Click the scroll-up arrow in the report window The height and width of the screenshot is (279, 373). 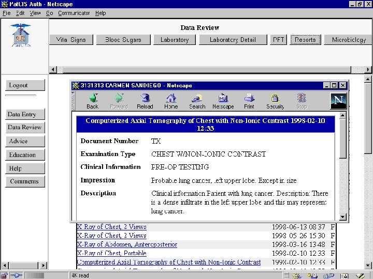[x=343, y=116]
